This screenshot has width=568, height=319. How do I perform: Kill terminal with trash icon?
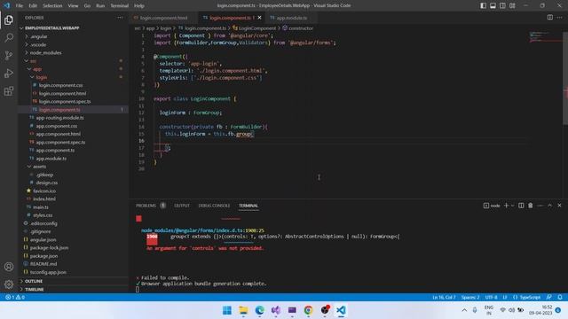(x=531, y=206)
